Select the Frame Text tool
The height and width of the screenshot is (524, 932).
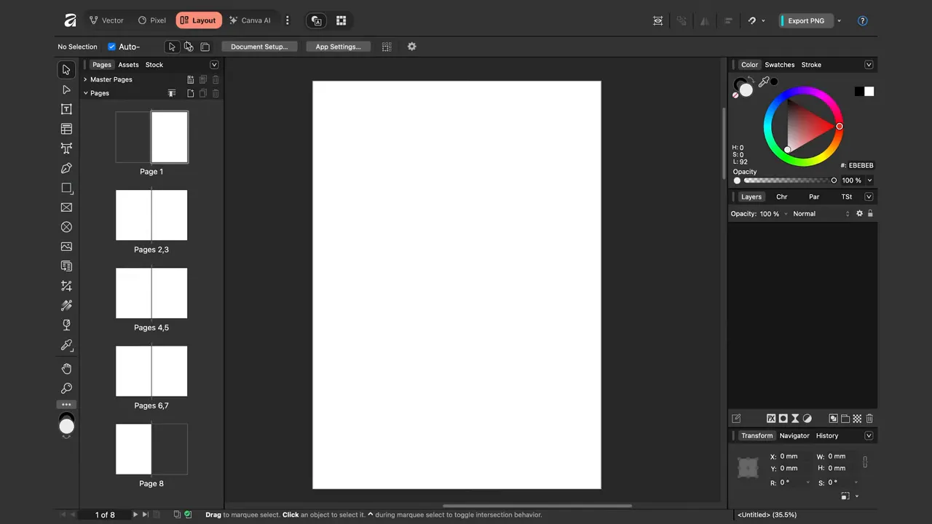[x=66, y=108]
